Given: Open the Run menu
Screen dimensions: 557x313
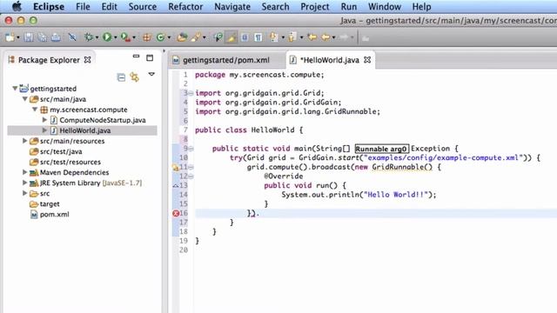Looking at the screenshot, I should click(x=349, y=7).
